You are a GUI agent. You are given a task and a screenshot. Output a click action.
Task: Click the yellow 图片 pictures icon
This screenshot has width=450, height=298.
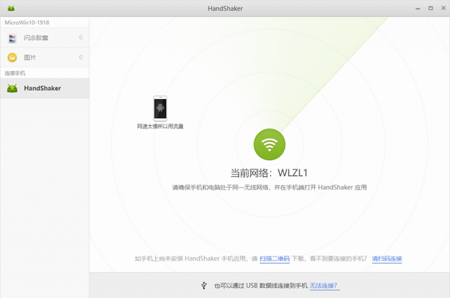pos(12,58)
